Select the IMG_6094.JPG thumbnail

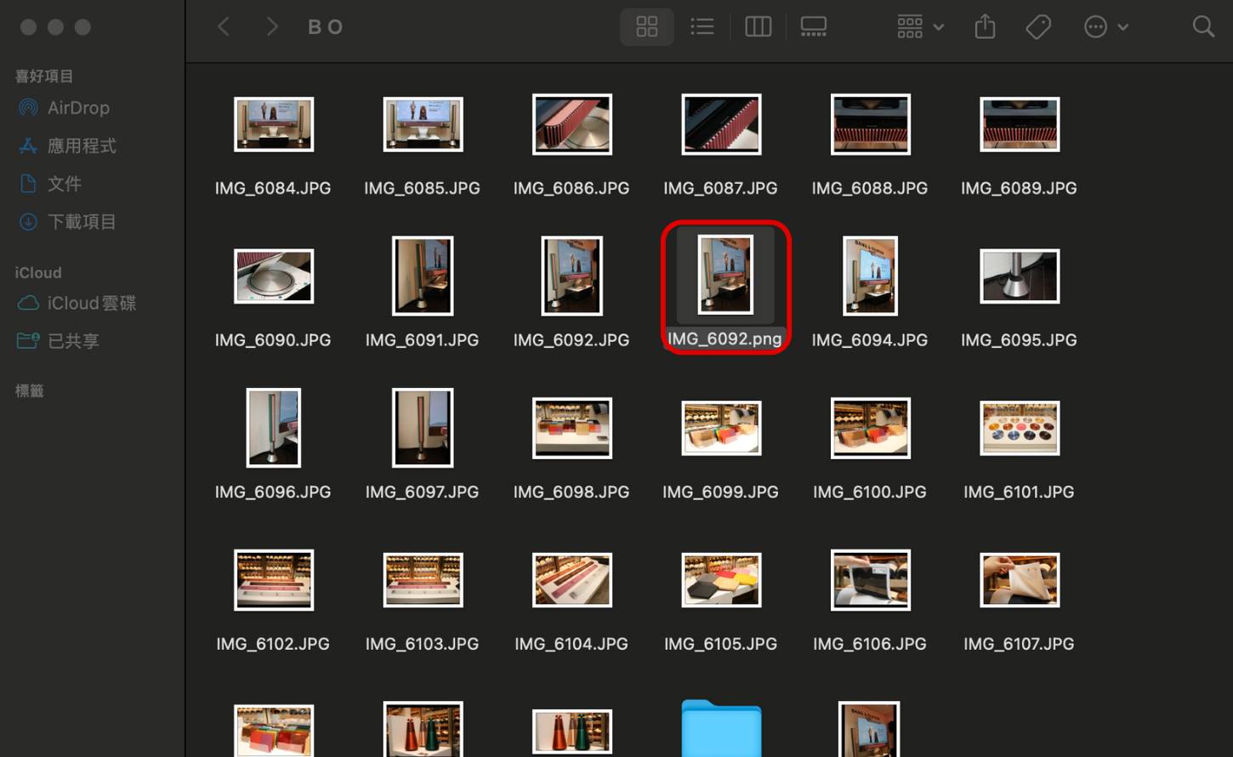coord(870,276)
